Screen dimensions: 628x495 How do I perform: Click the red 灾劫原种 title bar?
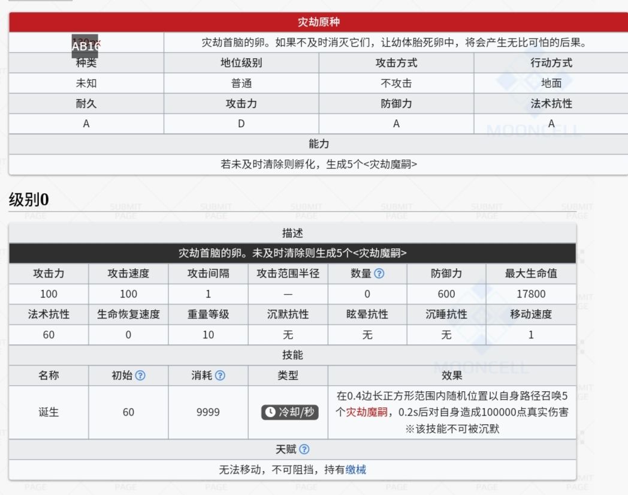[318, 22]
